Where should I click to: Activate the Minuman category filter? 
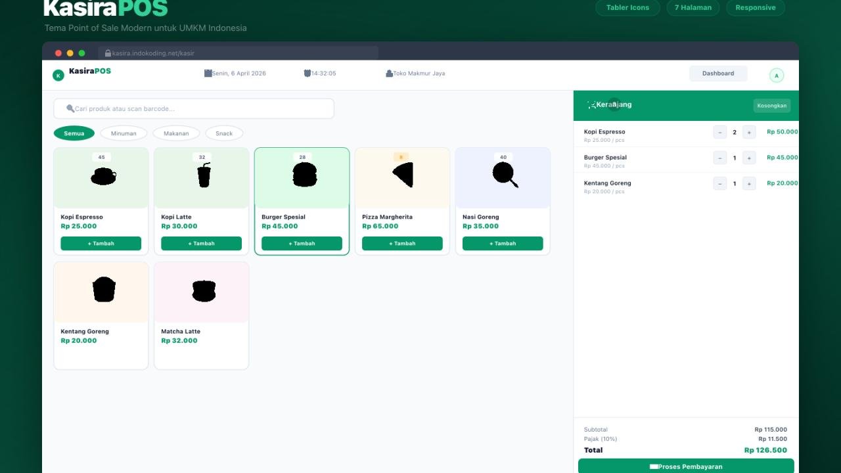coord(124,133)
